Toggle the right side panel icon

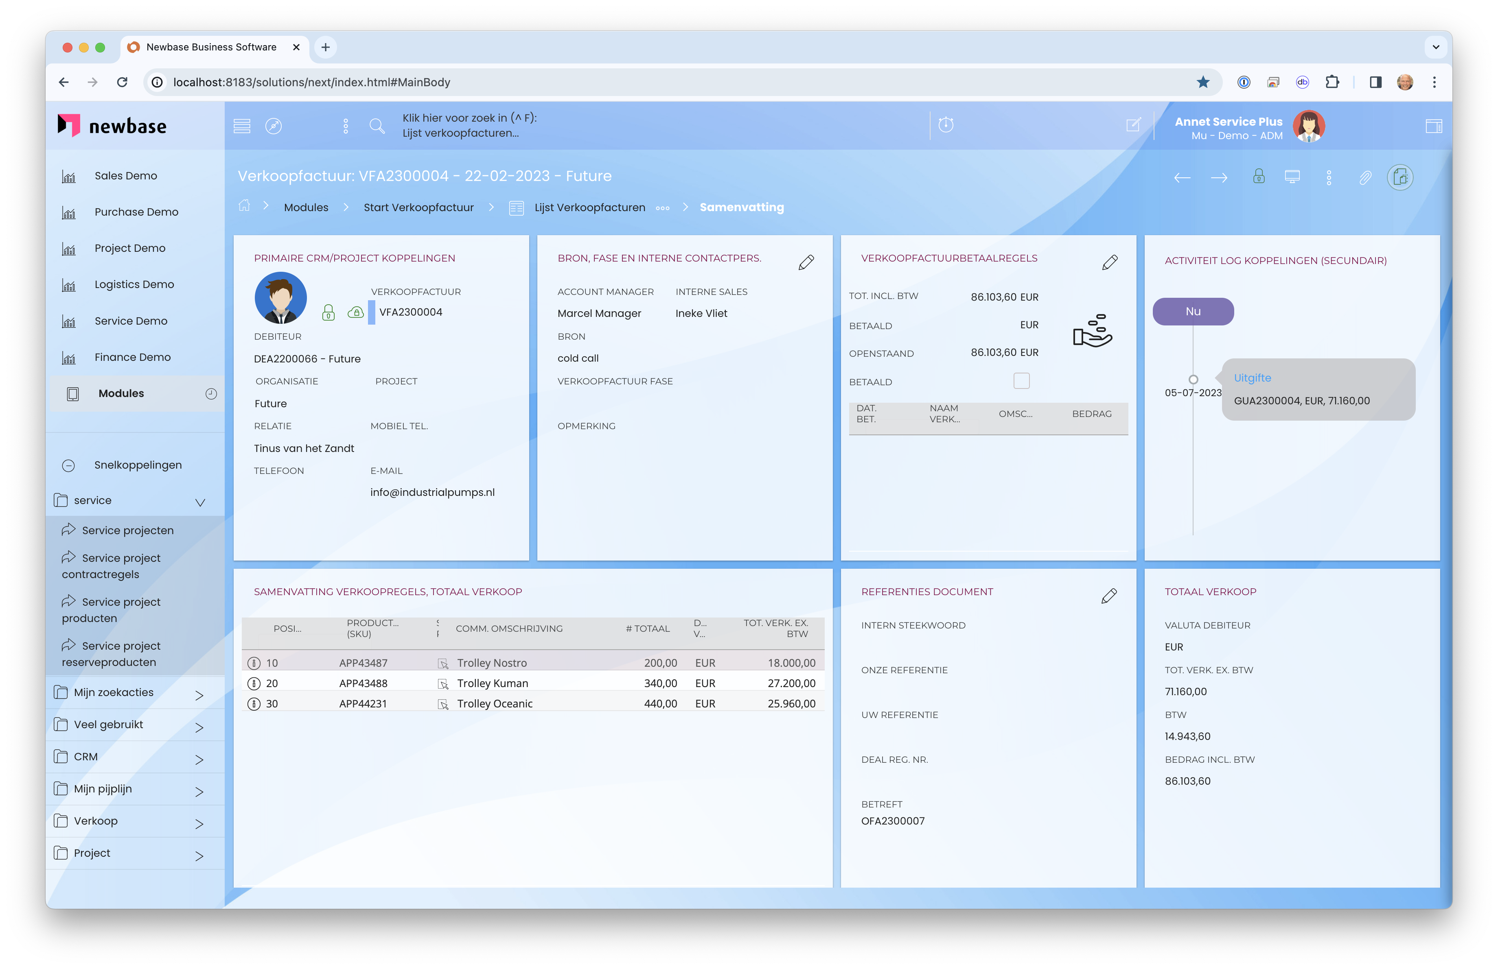pos(1433,126)
